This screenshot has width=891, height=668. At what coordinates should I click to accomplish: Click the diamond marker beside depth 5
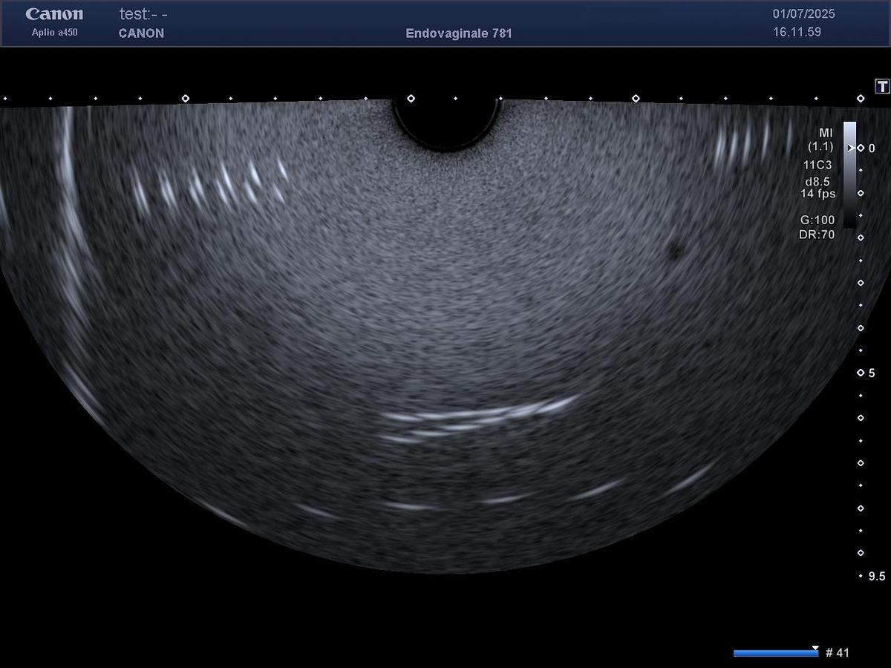pos(861,373)
